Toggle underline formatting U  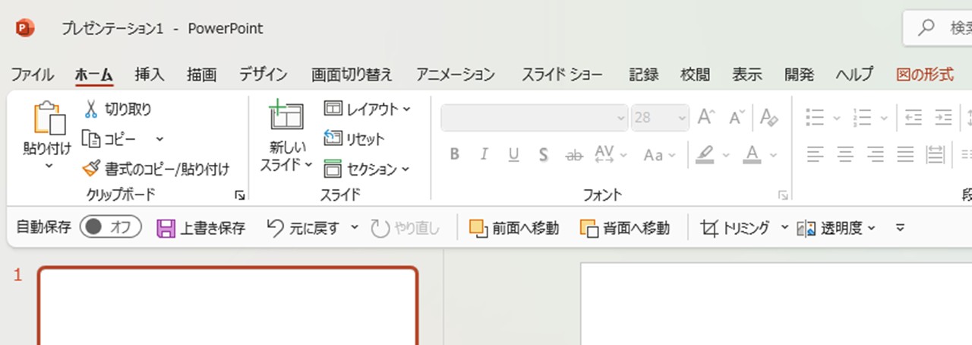click(x=513, y=154)
